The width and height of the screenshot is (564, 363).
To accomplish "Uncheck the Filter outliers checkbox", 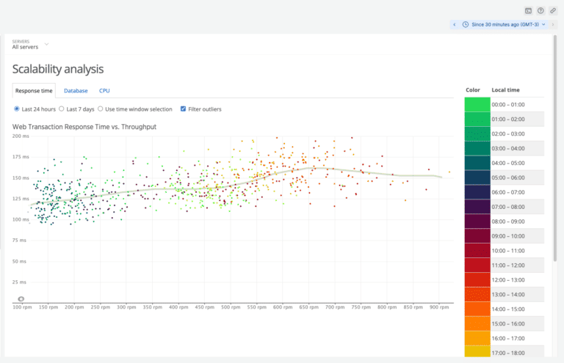I will point(183,109).
